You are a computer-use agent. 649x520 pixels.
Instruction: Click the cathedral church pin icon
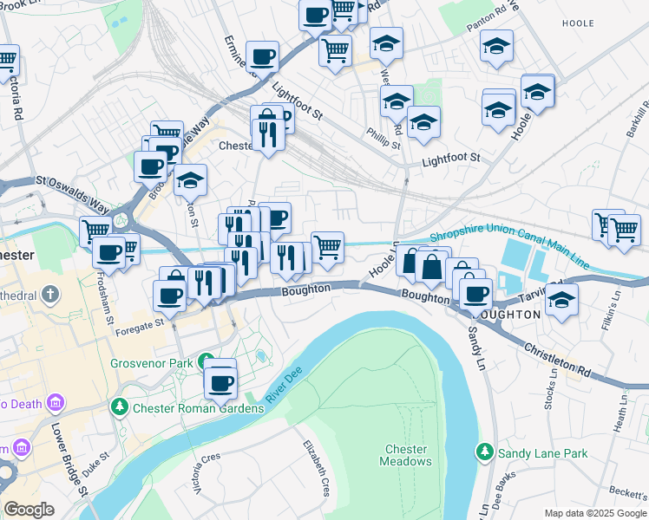click(51, 295)
